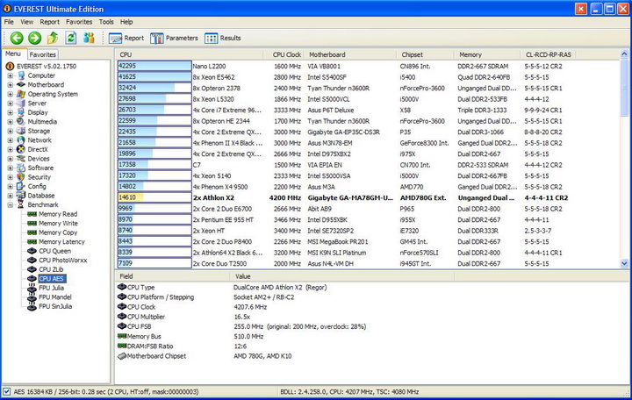Image resolution: width=632 pixels, height=400 pixels.
Task: Select FPU Mandel benchmark
Action: click(55, 297)
